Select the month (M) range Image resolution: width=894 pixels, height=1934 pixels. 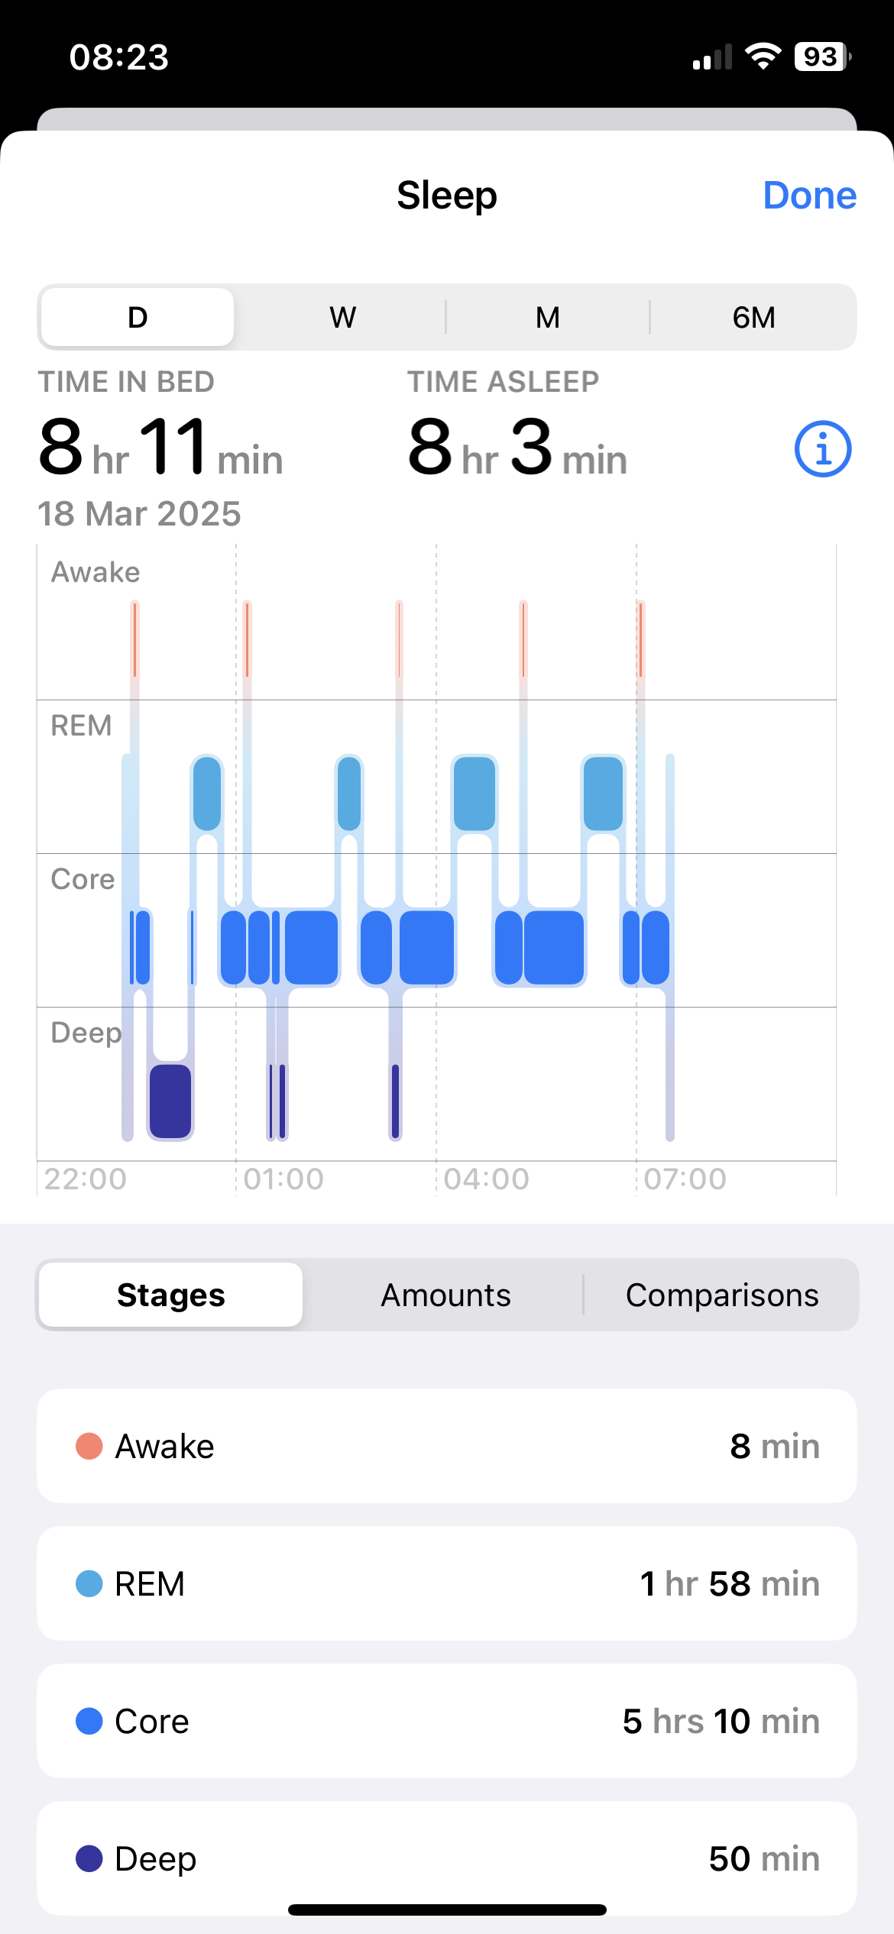pos(548,317)
